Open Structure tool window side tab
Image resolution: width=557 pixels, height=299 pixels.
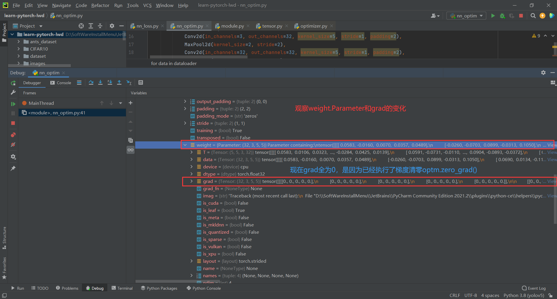click(x=4, y=237)
